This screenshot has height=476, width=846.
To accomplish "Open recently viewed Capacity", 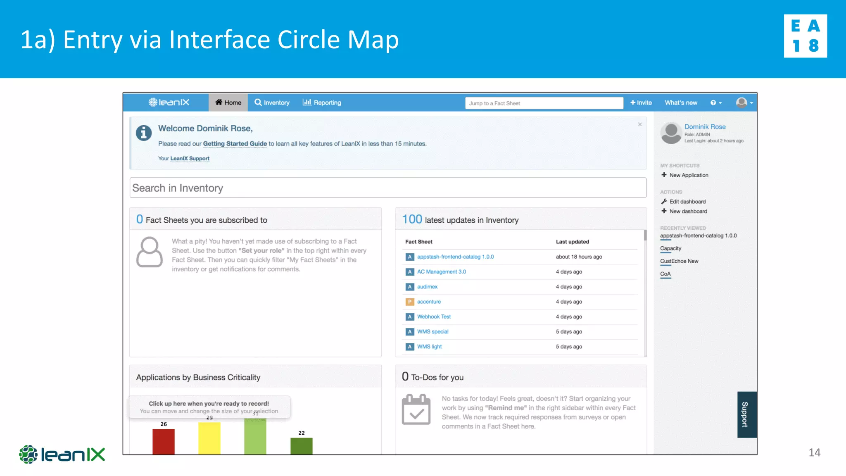I will [x=670, y=248].
